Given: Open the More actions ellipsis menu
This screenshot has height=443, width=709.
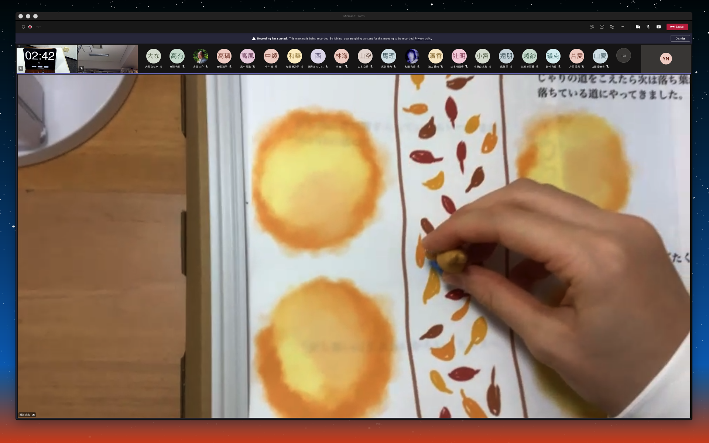Looking at the screenshot, I should click(622, 27).
